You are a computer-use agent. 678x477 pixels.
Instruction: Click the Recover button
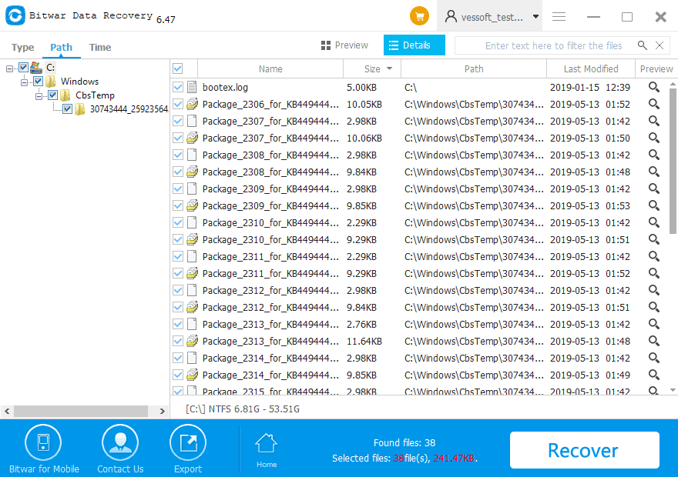(584, 450)
